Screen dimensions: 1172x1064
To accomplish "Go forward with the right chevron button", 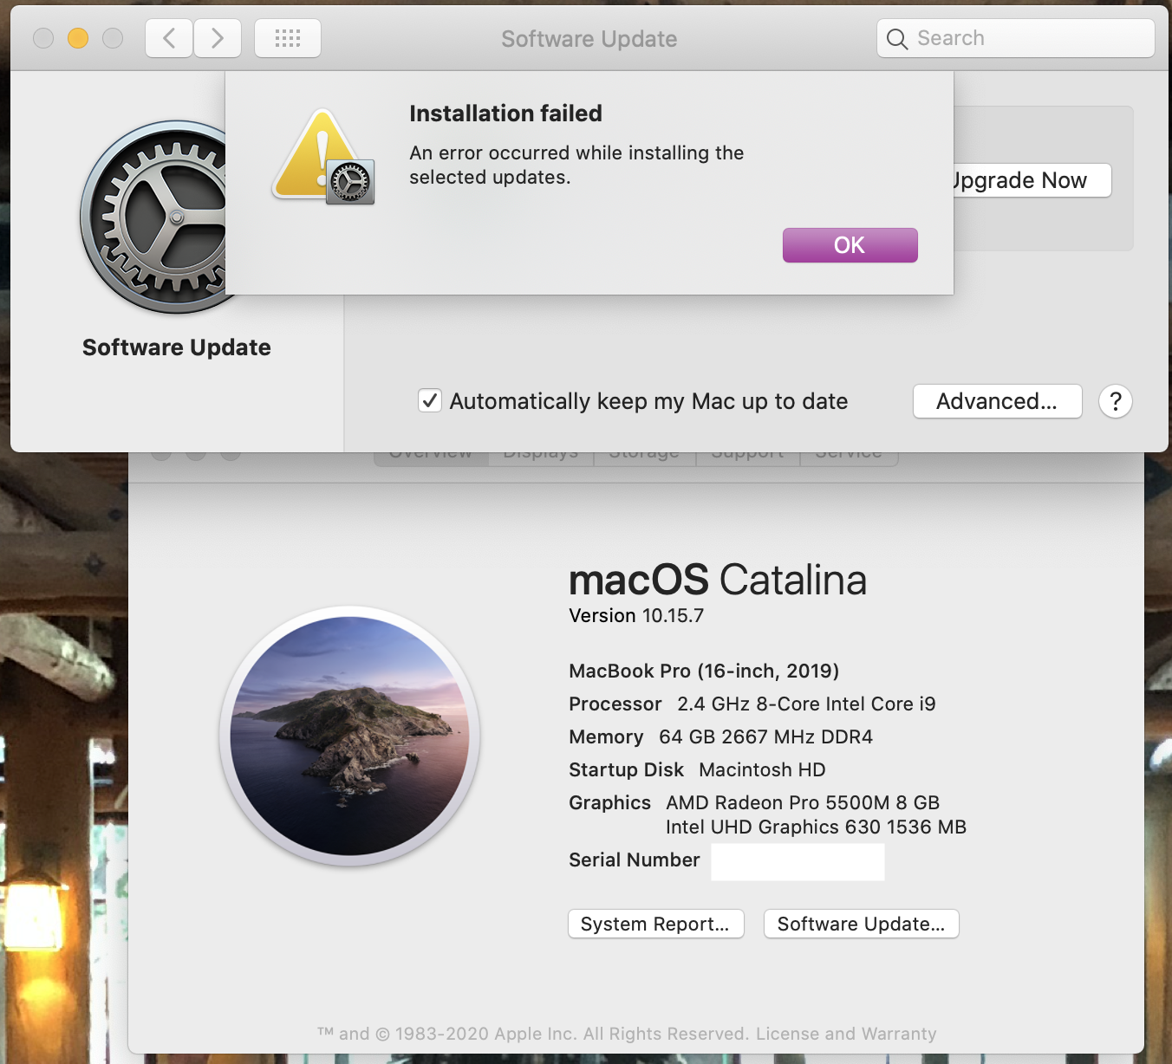I will pos(218,38).
